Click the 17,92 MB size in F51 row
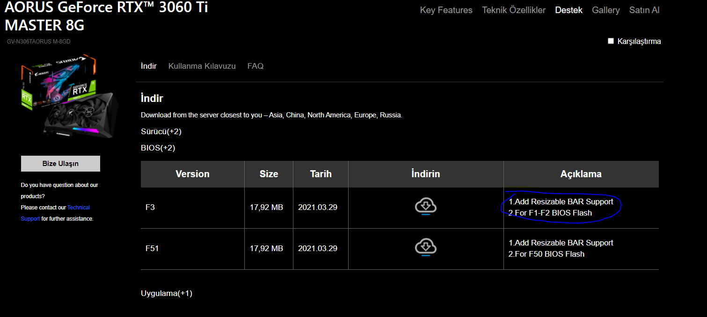707x317 pixels. [266, 248]
